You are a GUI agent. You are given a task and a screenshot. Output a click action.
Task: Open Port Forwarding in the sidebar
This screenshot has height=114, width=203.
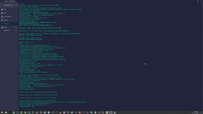(x=9, y=17)
